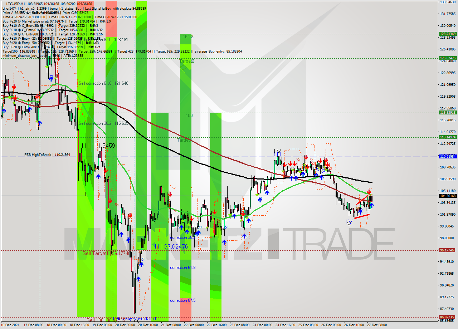Click the '16 Dec 2024' date on time axis
Screen dimensions: 458x329
[11, 325]
